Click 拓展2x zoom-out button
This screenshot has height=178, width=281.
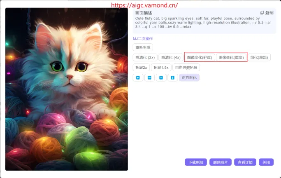click(x=141, y=68)
